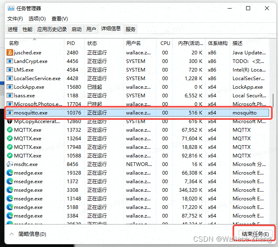Select the LocalSecService.exe process name
Screen dimensions: 278x247
point(37,79)
